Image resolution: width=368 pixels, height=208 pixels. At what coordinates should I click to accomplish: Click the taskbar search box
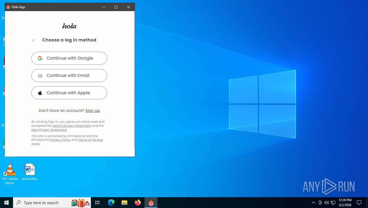tap(52, 203)
